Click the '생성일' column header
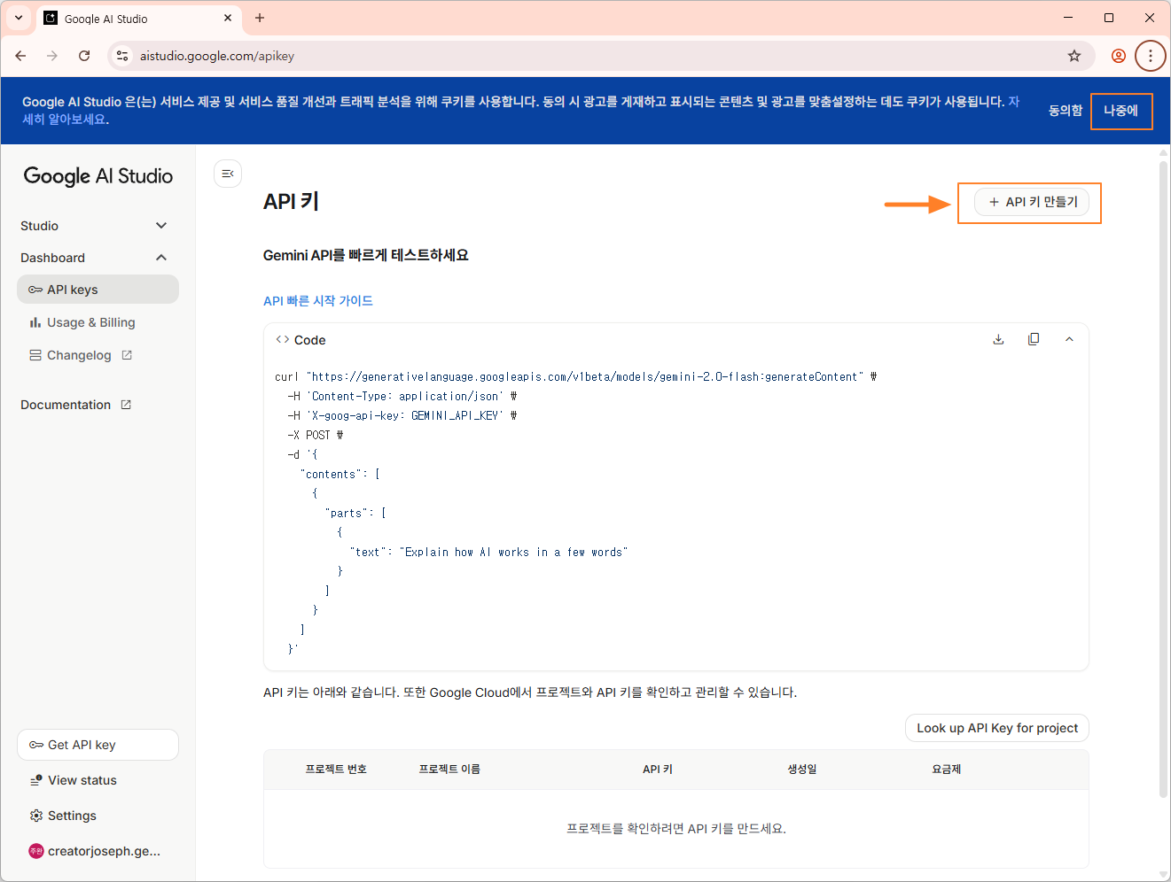Viewport: 1171px width, 882px height. [802, 770]
